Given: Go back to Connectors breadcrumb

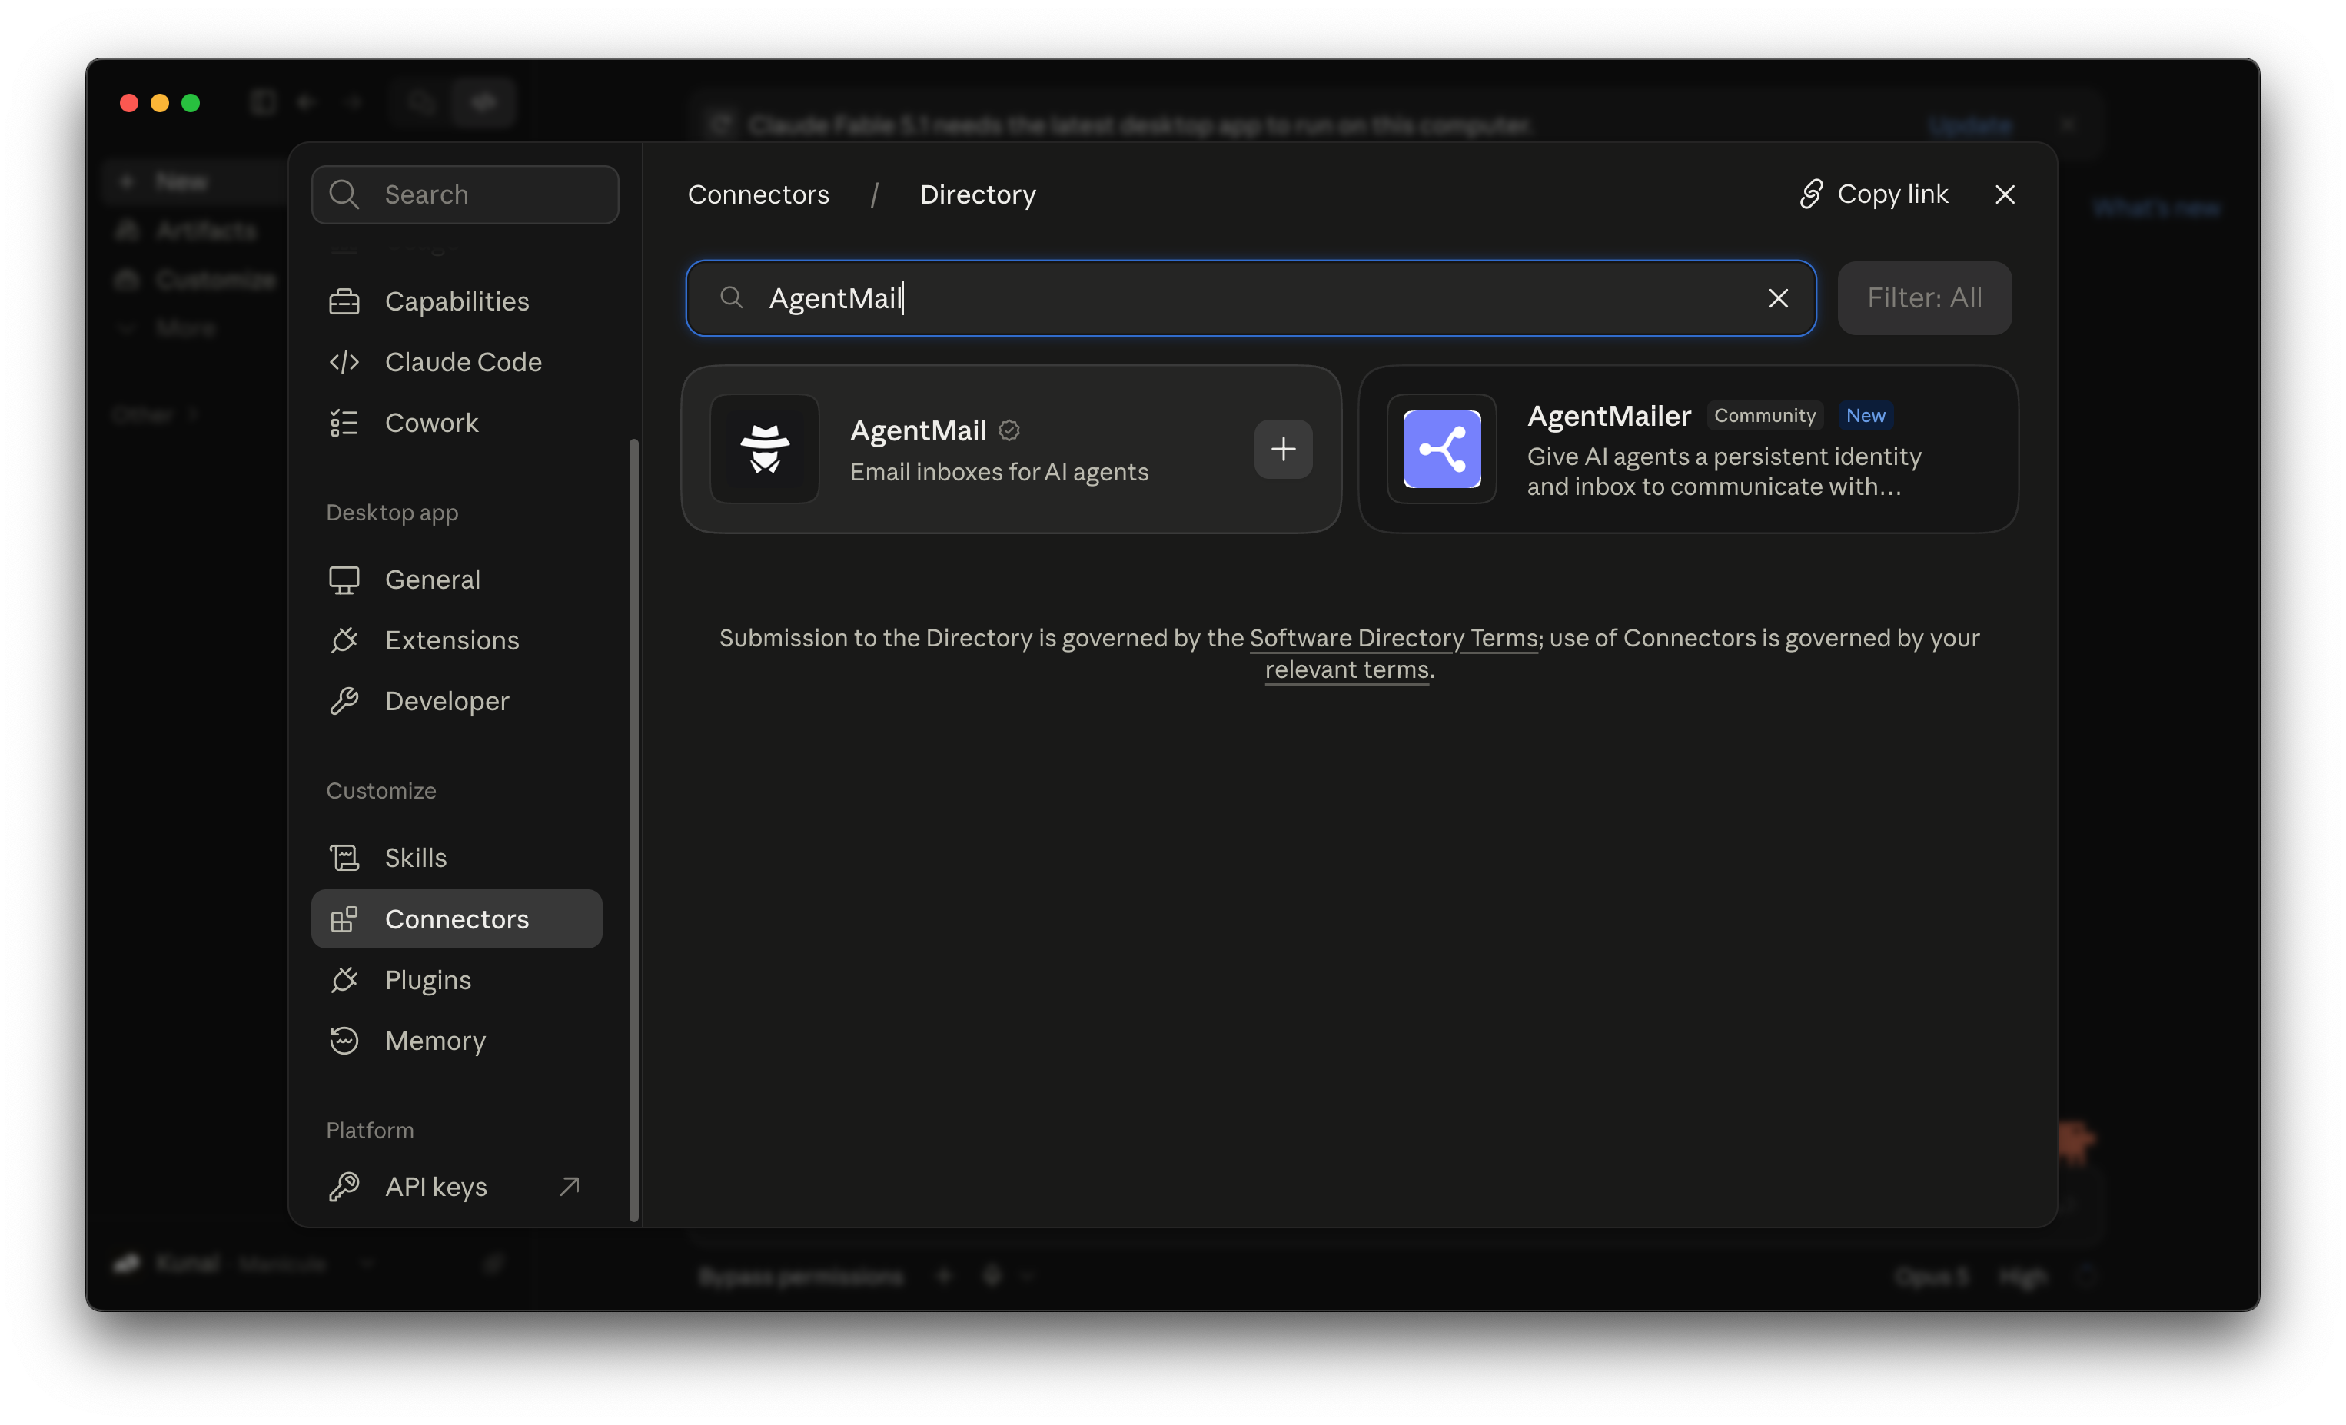Looking at the screenshot, I should pos(758,194).
